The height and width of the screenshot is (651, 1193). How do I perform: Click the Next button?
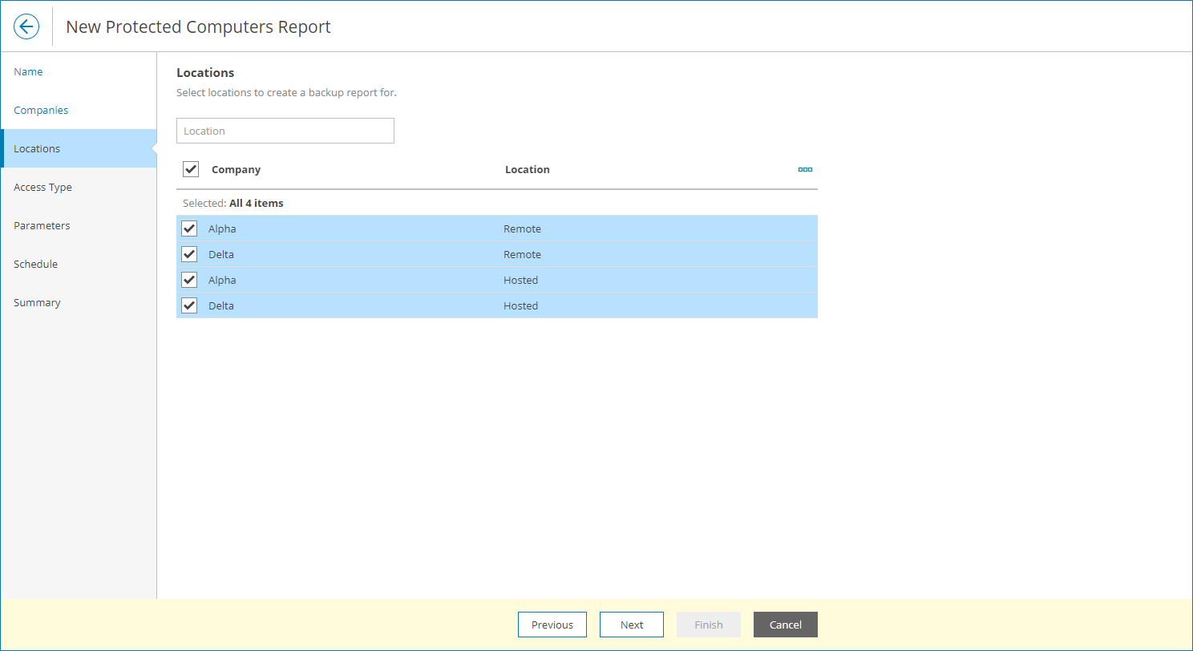tap(632, 625)
